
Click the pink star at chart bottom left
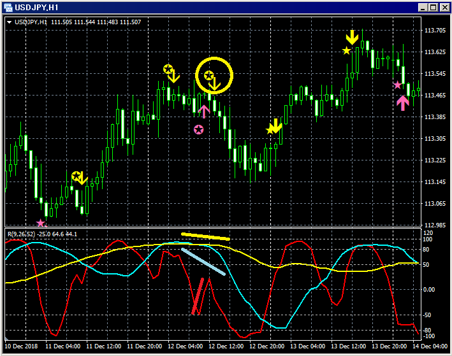(41, 224)
